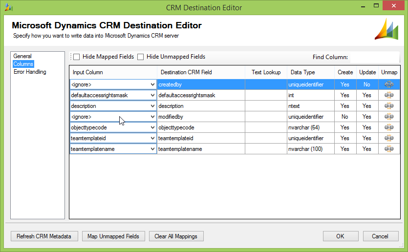Click the ntext data type cell
This screenshot has height=252, width=408.
click(x=311, y=106)
